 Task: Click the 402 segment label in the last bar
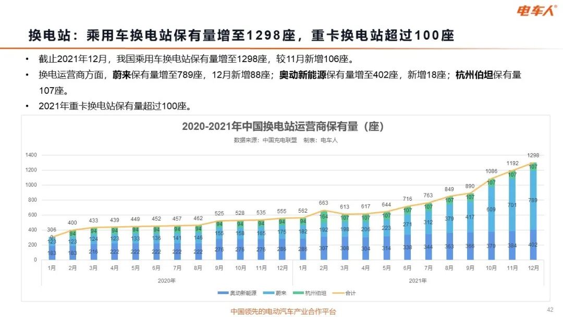coord(533,245)
